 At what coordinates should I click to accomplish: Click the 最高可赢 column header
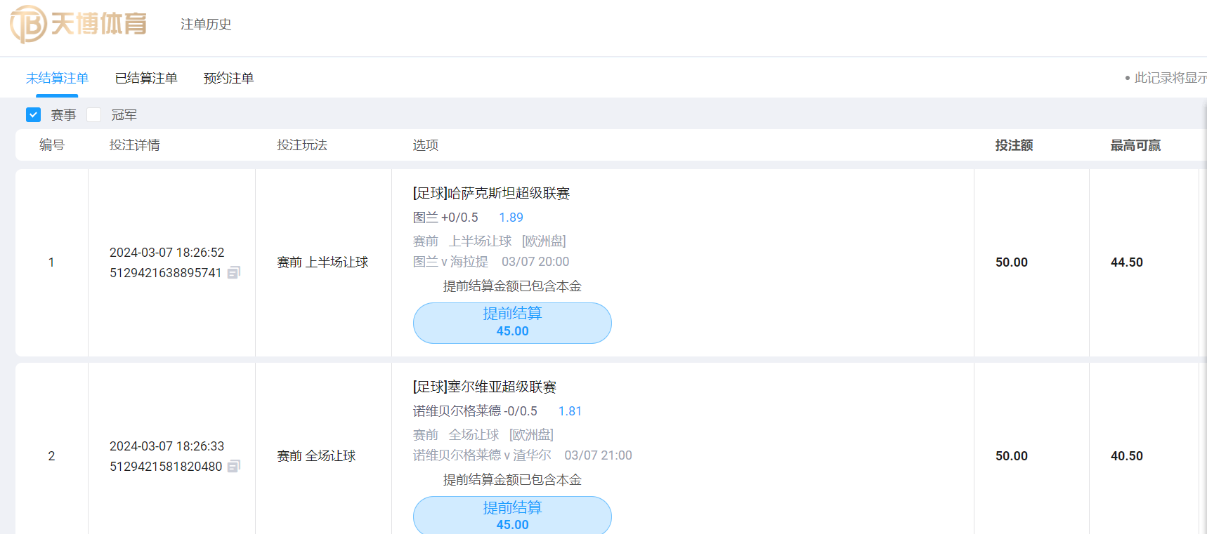tap(1135, 145)
